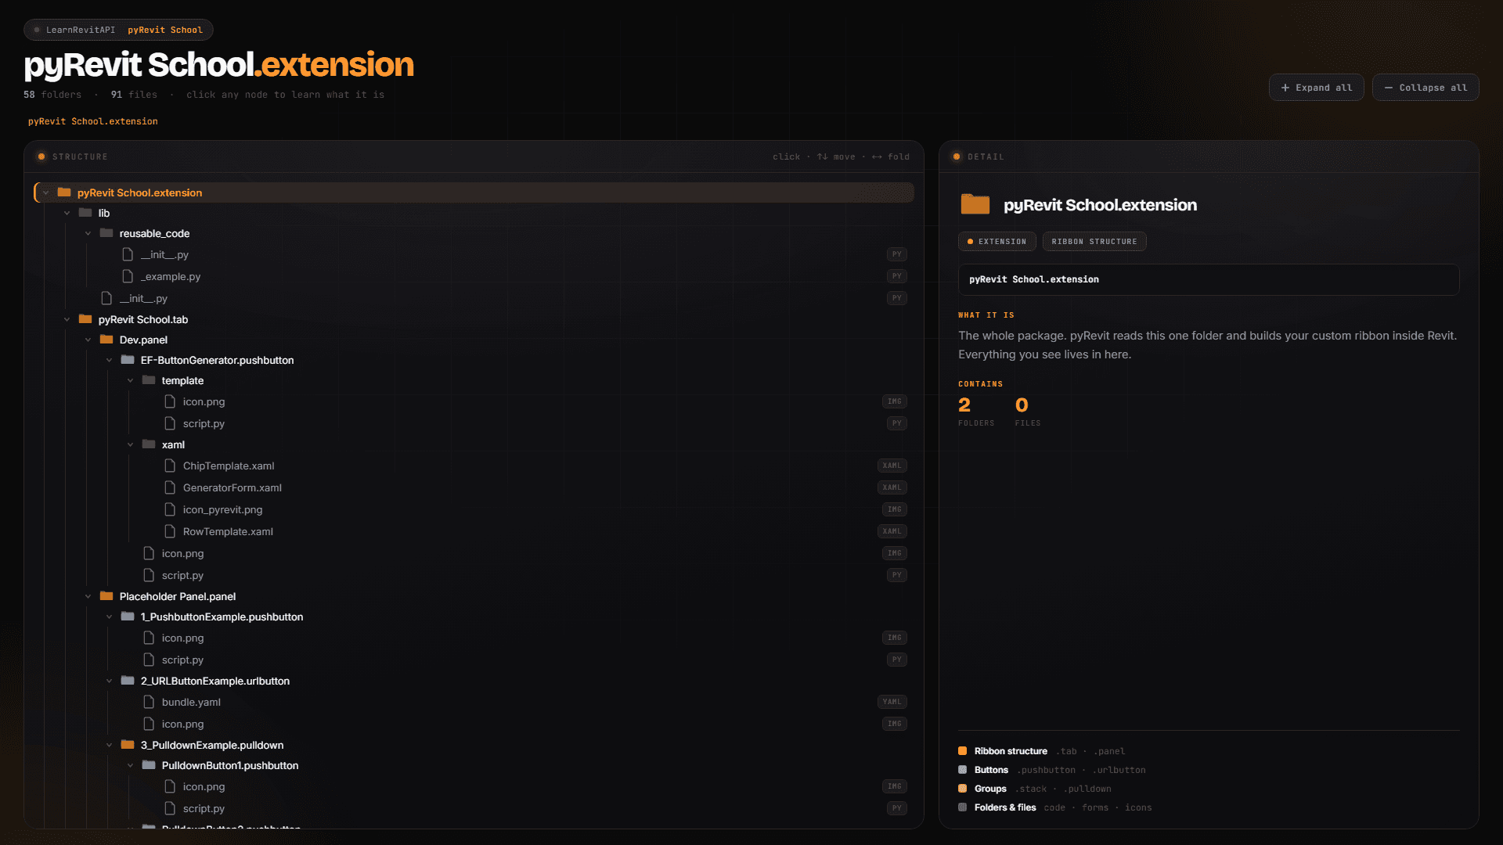1503x845 pixels.
Task: Select the EXTENSION tag in detail panel
Action: pyautogui.click(x=997, y=242)
